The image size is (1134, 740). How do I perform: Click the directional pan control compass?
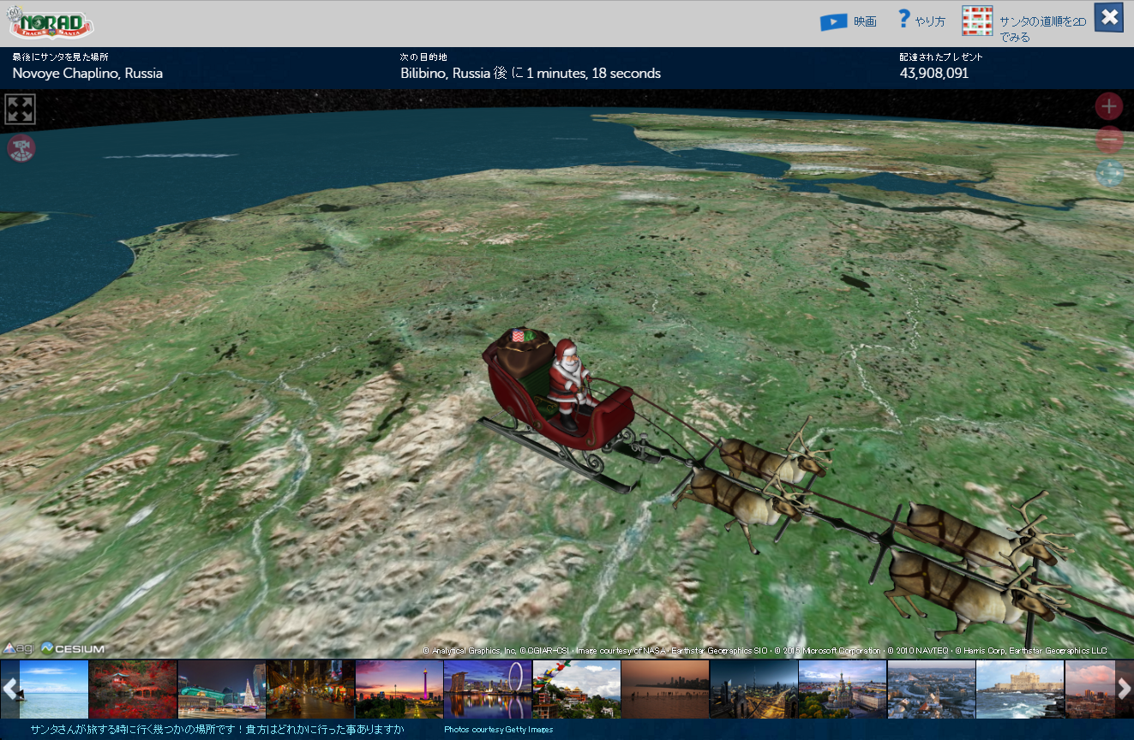click(x=1108, y=173)
